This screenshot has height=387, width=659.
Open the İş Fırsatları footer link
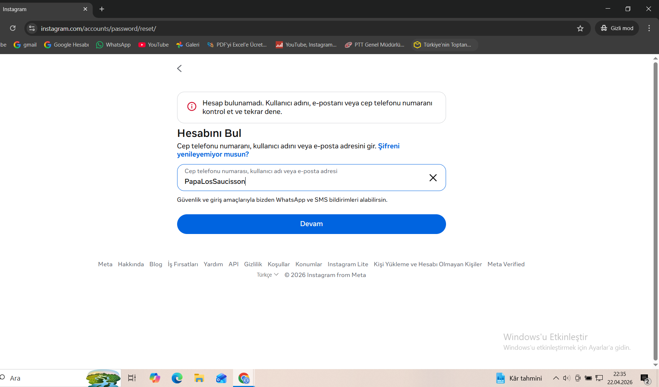tap(183, 264)
